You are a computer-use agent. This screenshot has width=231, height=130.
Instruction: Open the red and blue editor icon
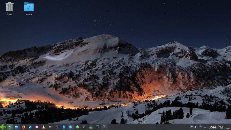[x=57, y=127]
